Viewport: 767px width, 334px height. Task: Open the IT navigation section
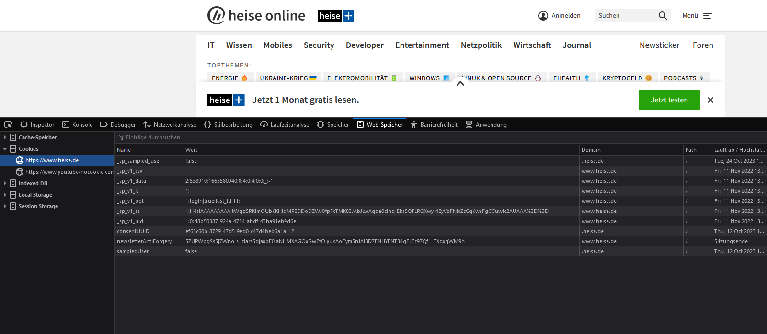click(211, 45)
